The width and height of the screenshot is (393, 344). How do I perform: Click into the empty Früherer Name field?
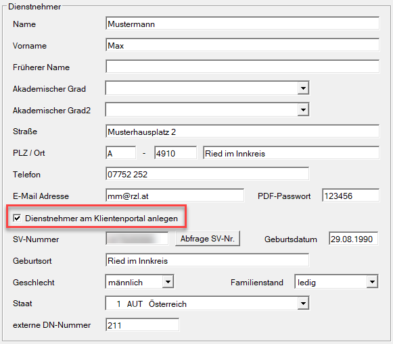[242, 67]
